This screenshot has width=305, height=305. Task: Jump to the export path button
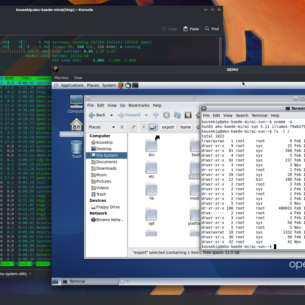168,127
